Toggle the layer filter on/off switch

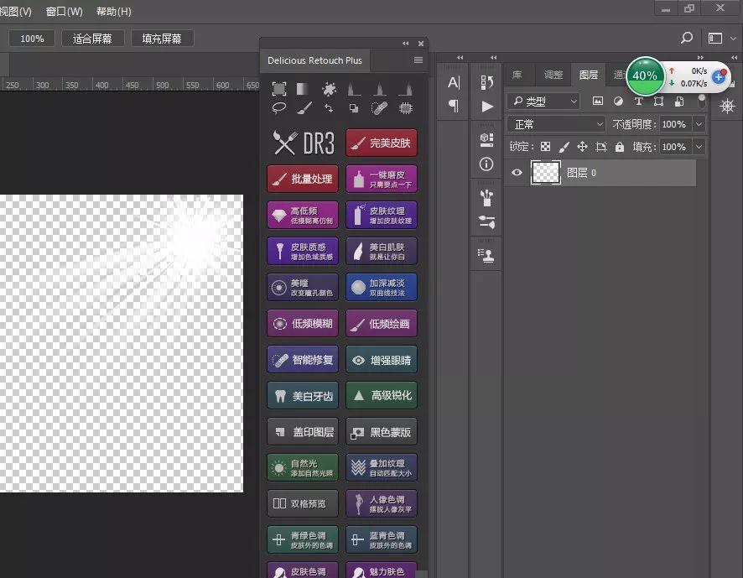[x=702, y=101]
